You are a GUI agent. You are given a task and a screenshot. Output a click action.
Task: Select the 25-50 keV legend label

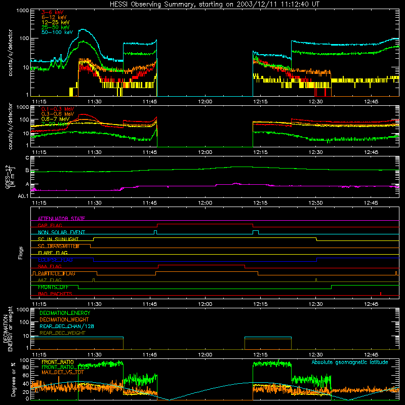click(x=56, y=27)
